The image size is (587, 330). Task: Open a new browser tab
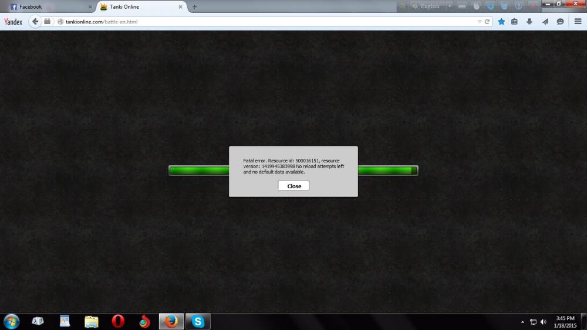coord(195,6)
